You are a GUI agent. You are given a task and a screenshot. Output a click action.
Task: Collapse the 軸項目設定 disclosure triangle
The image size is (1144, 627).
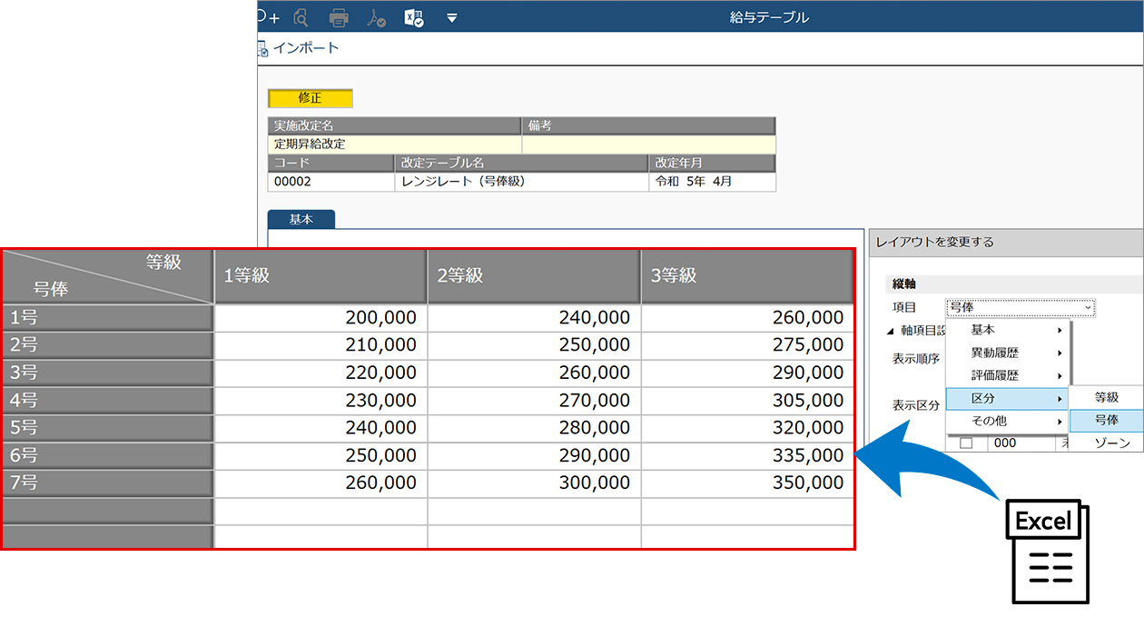click(891, 330)
